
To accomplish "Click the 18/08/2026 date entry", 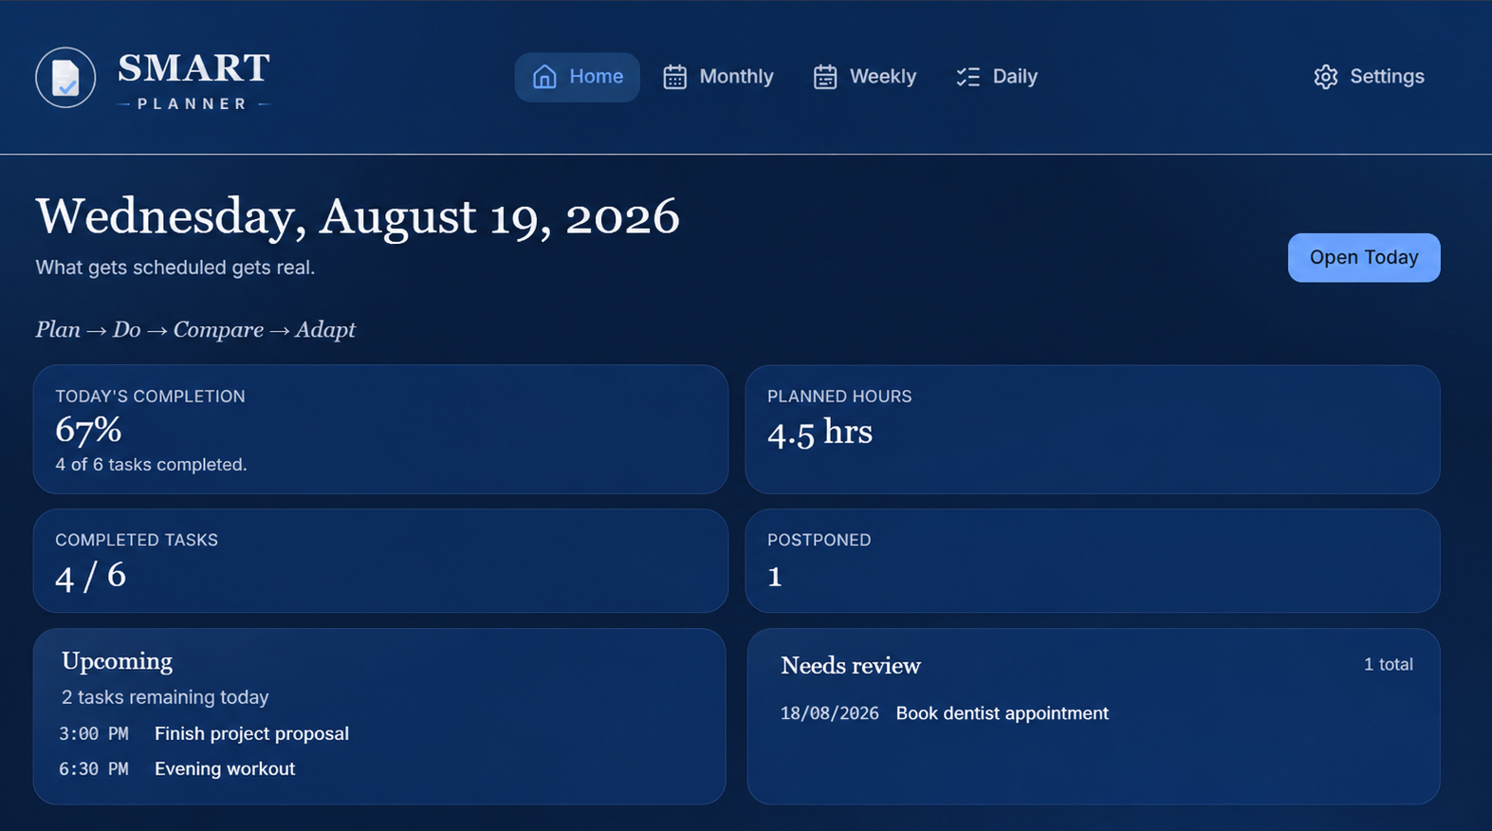I will 830,713.
